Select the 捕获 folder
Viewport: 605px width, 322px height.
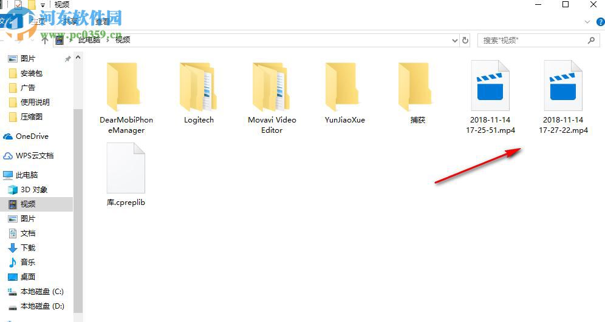(417, 93)
